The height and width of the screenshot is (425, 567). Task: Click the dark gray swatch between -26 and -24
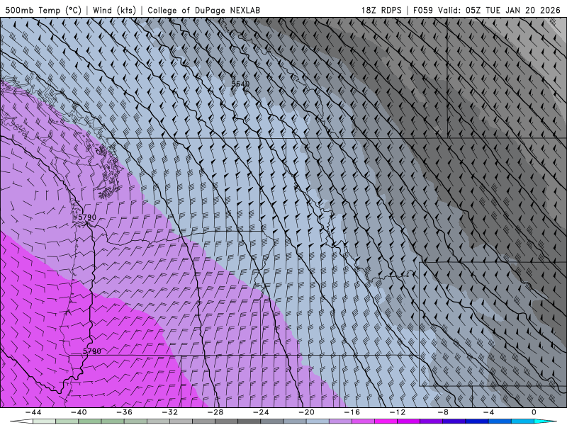(249, 421)
